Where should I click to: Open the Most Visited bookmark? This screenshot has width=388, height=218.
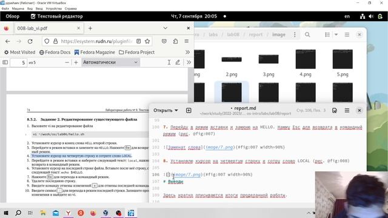[x=19, y=53]
